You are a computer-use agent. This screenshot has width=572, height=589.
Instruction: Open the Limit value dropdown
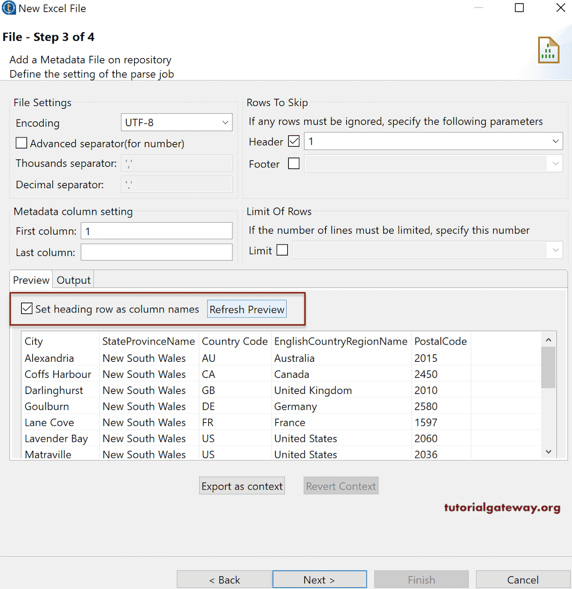click(x=555, y=250)
